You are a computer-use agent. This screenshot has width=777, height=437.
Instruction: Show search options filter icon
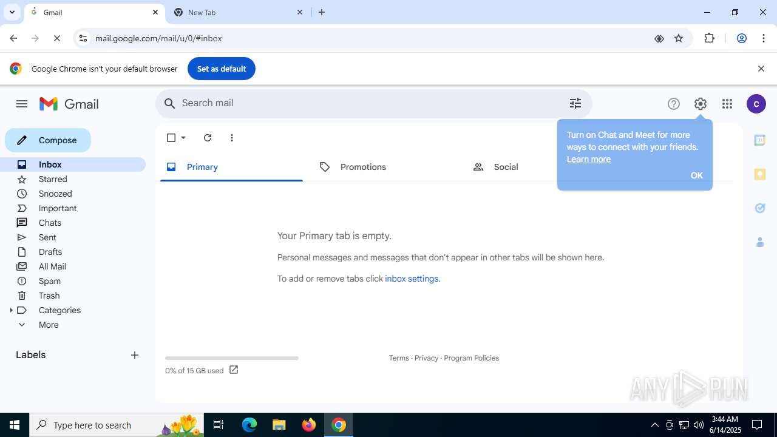click(x=575, y=103)
